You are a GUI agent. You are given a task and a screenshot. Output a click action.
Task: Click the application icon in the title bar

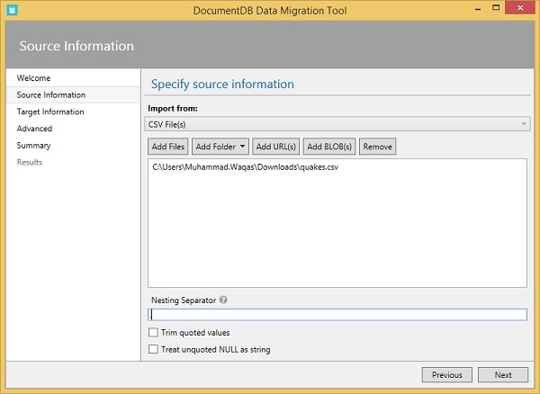[11, 10]
